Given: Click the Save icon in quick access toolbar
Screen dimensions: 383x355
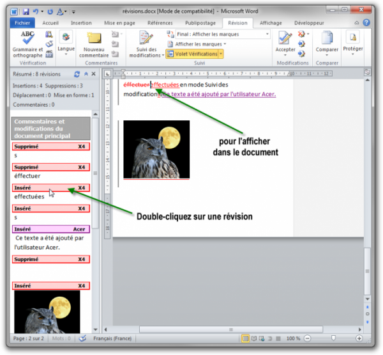Looking at the screenshot, I should tap(26, 12).
